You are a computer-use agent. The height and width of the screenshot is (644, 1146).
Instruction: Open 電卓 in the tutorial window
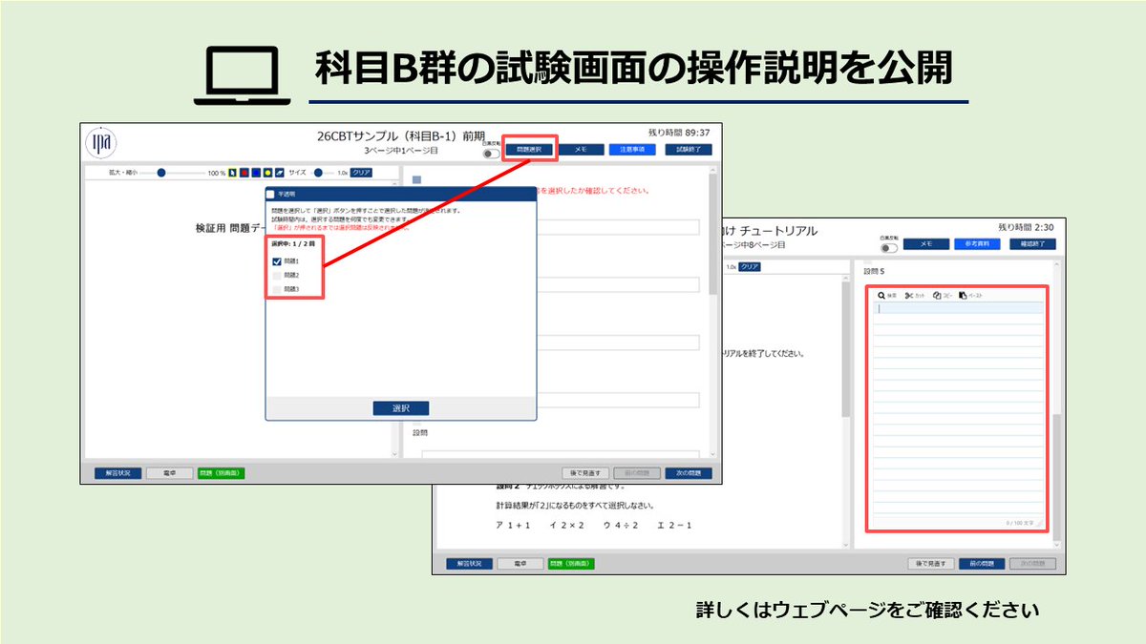pyautogui.click(x=520, y=564)
